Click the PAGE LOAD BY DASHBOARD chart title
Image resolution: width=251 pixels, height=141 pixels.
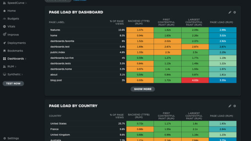[76, 12]
